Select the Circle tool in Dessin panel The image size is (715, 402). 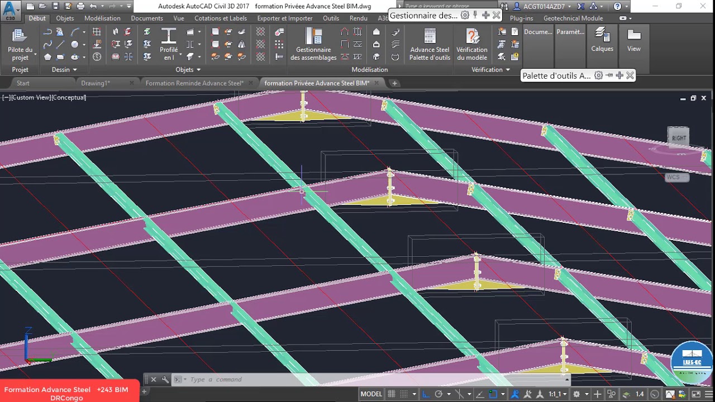pos(75,44)
